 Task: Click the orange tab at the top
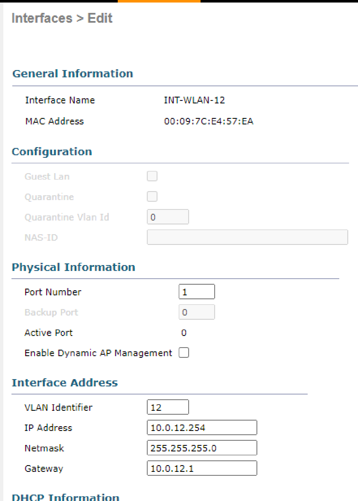point(159,1)
